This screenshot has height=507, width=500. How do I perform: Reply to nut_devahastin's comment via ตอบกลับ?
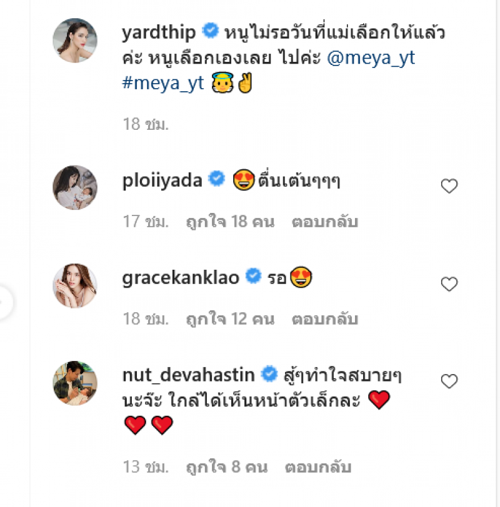318,467
